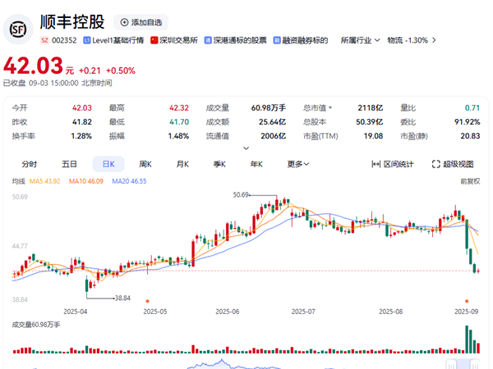Click 市盈(TTM) value 19.08
Image resolution: width=493 pixels, height=369 pixels.
373,136
